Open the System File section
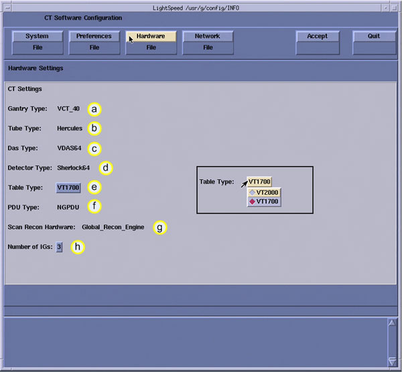402x372 pixels. click(x=37, y=41)
